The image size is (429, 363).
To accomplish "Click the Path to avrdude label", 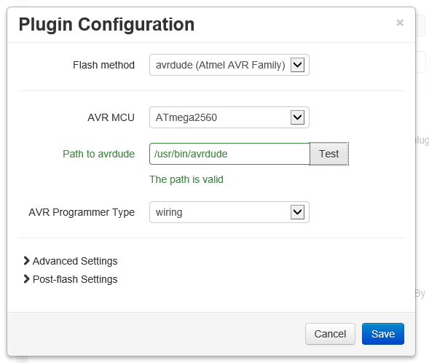I will 99,154.
